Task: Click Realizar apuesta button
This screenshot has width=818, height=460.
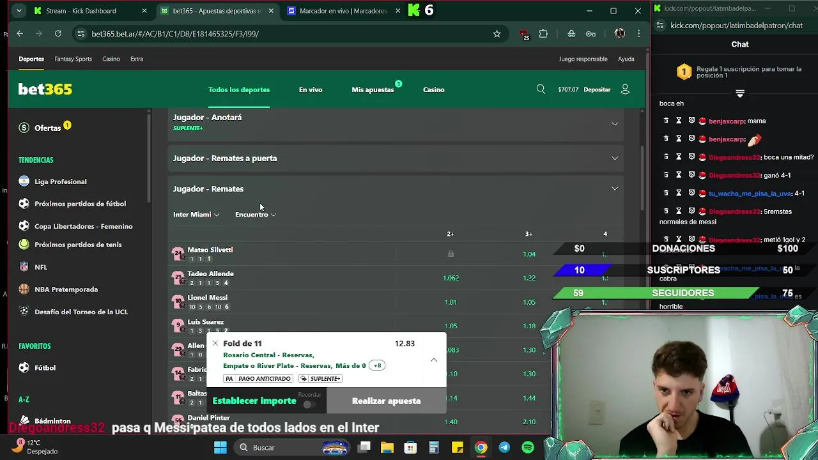Action: tap(386, 401)
